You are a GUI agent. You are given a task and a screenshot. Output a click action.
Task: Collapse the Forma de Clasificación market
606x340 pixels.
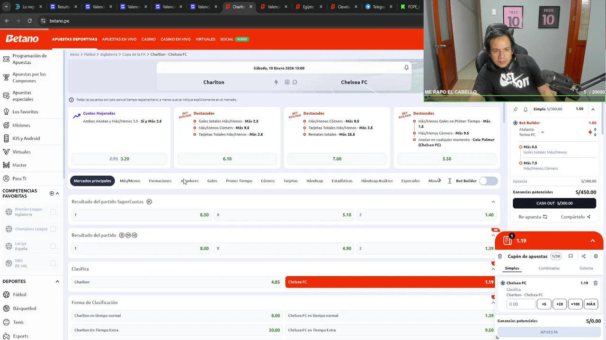coord(493,302)
